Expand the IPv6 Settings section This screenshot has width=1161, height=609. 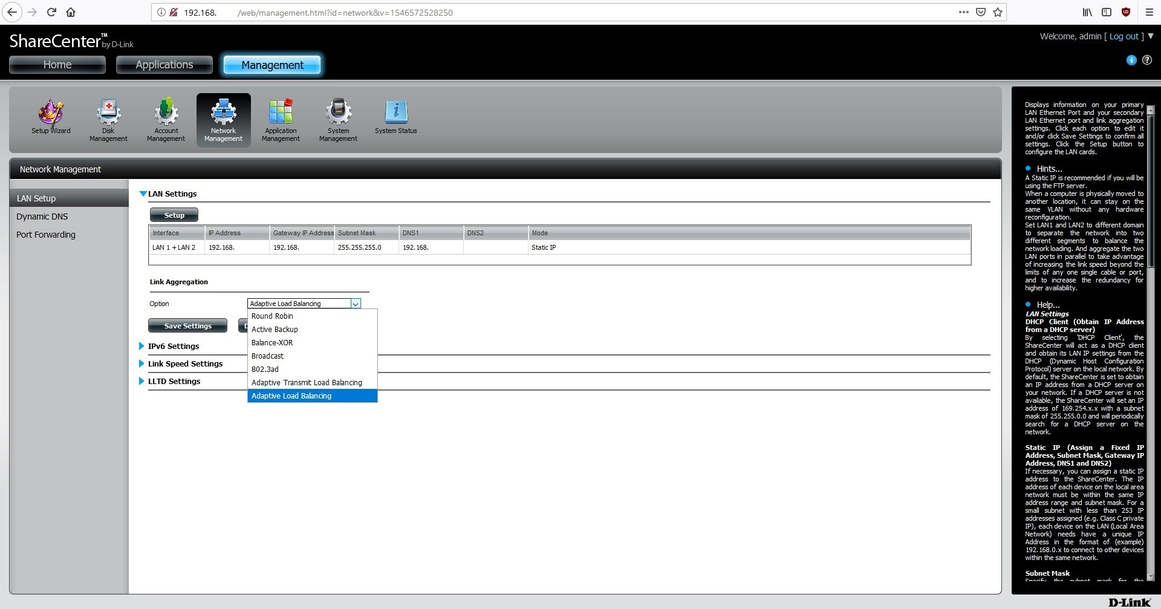tap(173, 347)
